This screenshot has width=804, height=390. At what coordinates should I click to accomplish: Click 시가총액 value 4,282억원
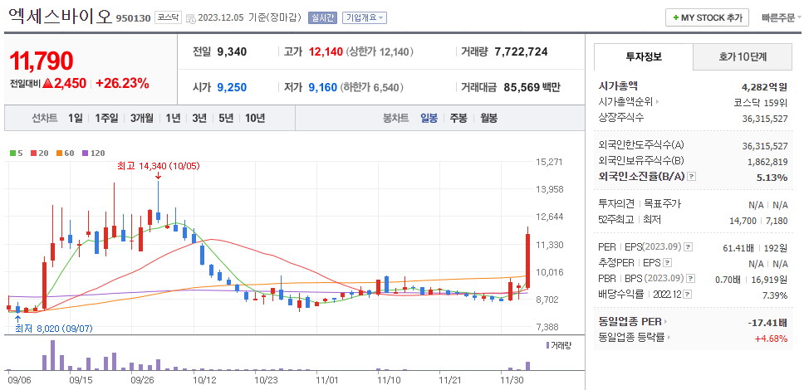(764, 86)
